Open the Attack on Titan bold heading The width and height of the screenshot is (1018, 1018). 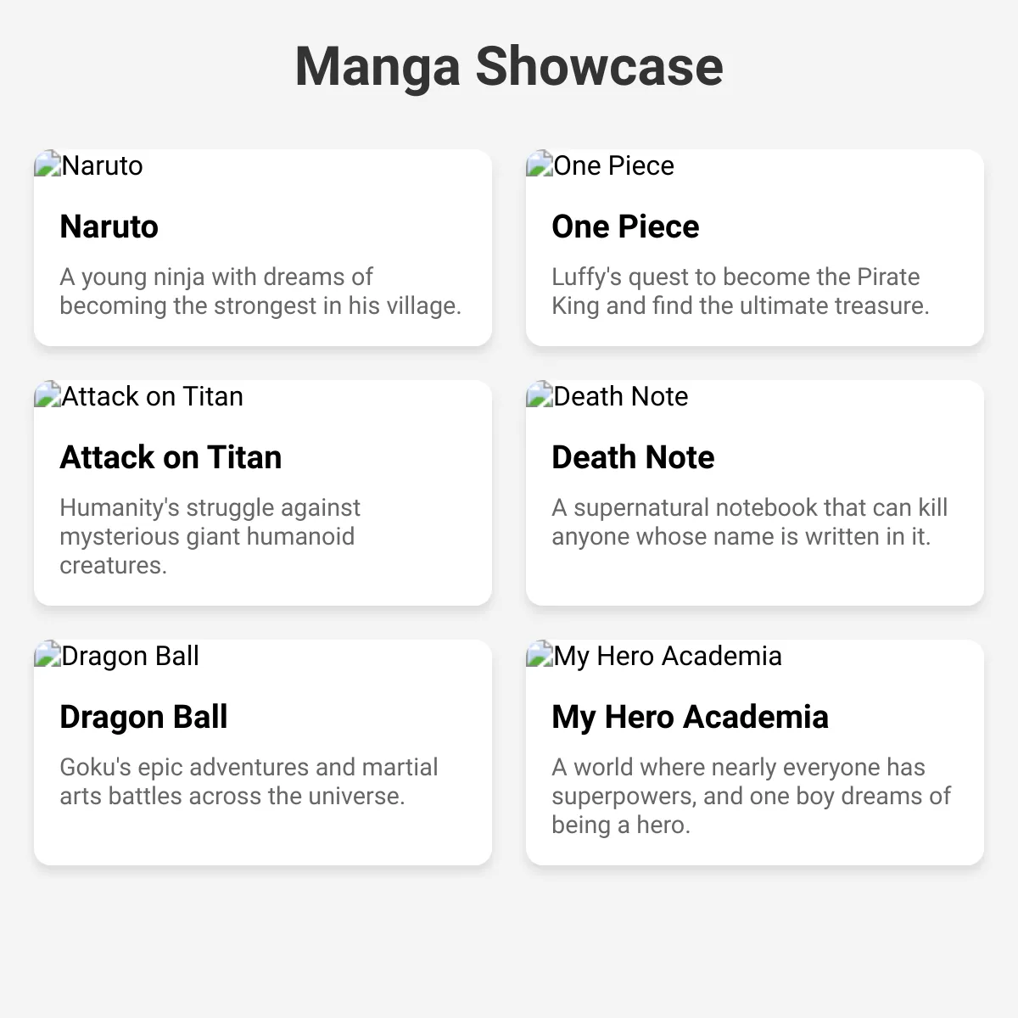tap(171, 457)
